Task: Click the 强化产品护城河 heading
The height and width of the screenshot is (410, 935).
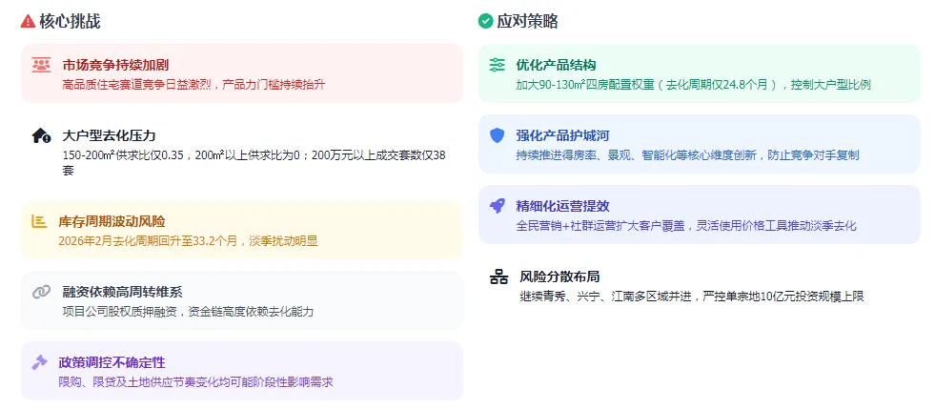Action: tap(562, 135)
